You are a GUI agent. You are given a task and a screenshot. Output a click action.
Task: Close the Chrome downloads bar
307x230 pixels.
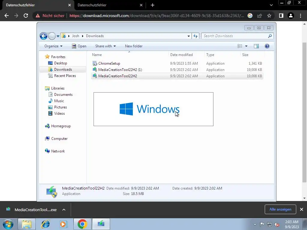tap(302, 209)
